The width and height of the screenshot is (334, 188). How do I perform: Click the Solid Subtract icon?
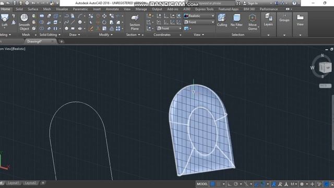(42, 22)
